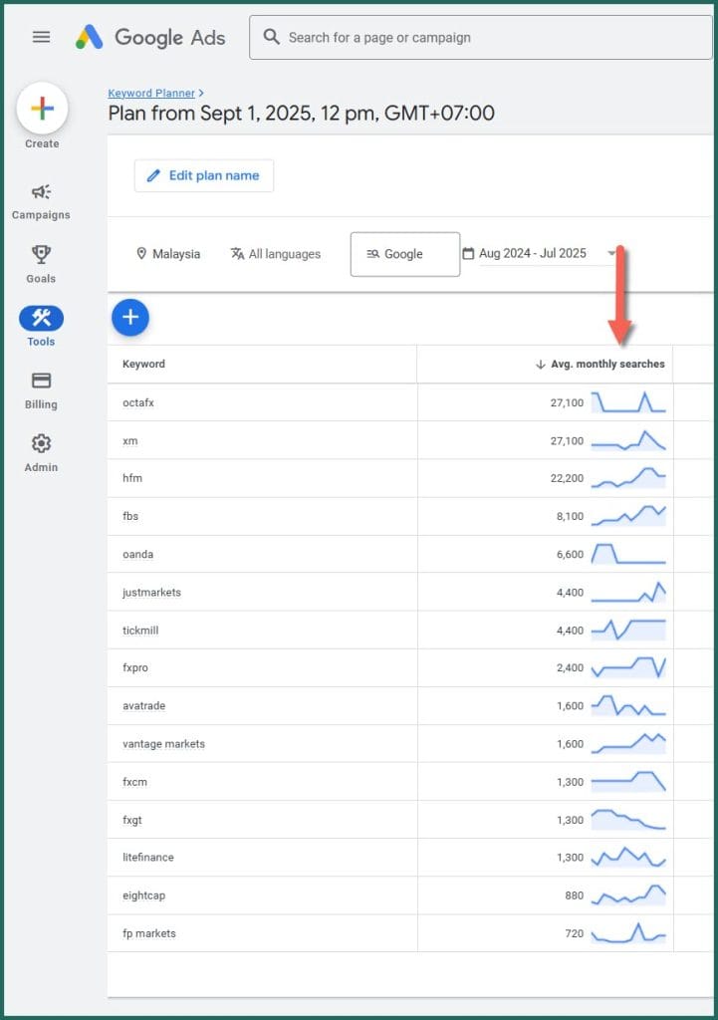Select the justmarkets keyword row
The width and height of the screenshot is (718, 1020).
(x=409, y=592)
